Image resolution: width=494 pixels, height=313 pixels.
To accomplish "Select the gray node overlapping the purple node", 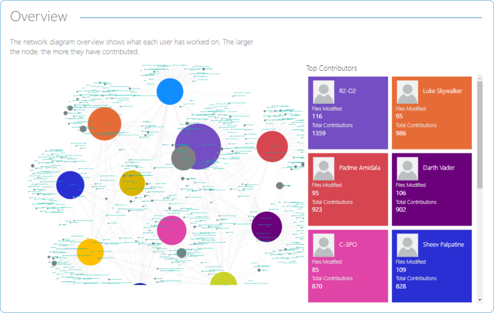I will point(183,158).
